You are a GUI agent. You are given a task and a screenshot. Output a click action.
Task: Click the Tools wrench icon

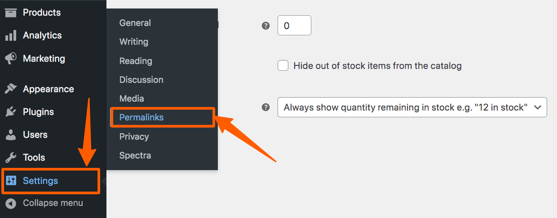11,158
